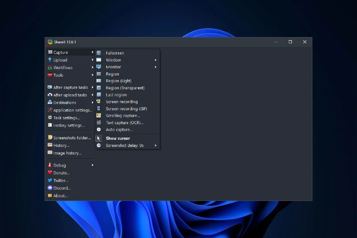Click the After capture tasks icon
357x238 pixels.
[50, 87]
